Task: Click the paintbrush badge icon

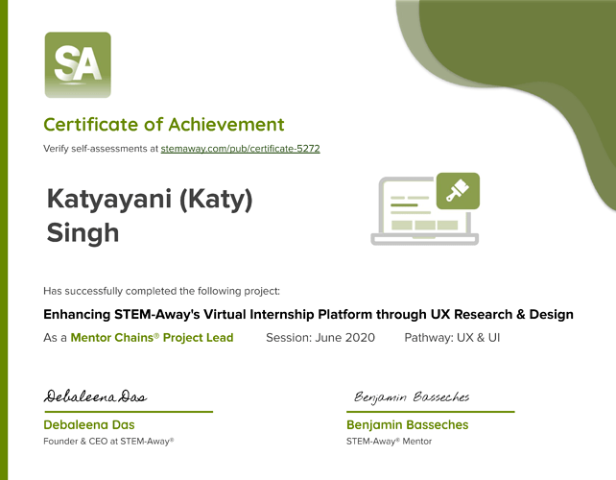Action: (457, 190)
